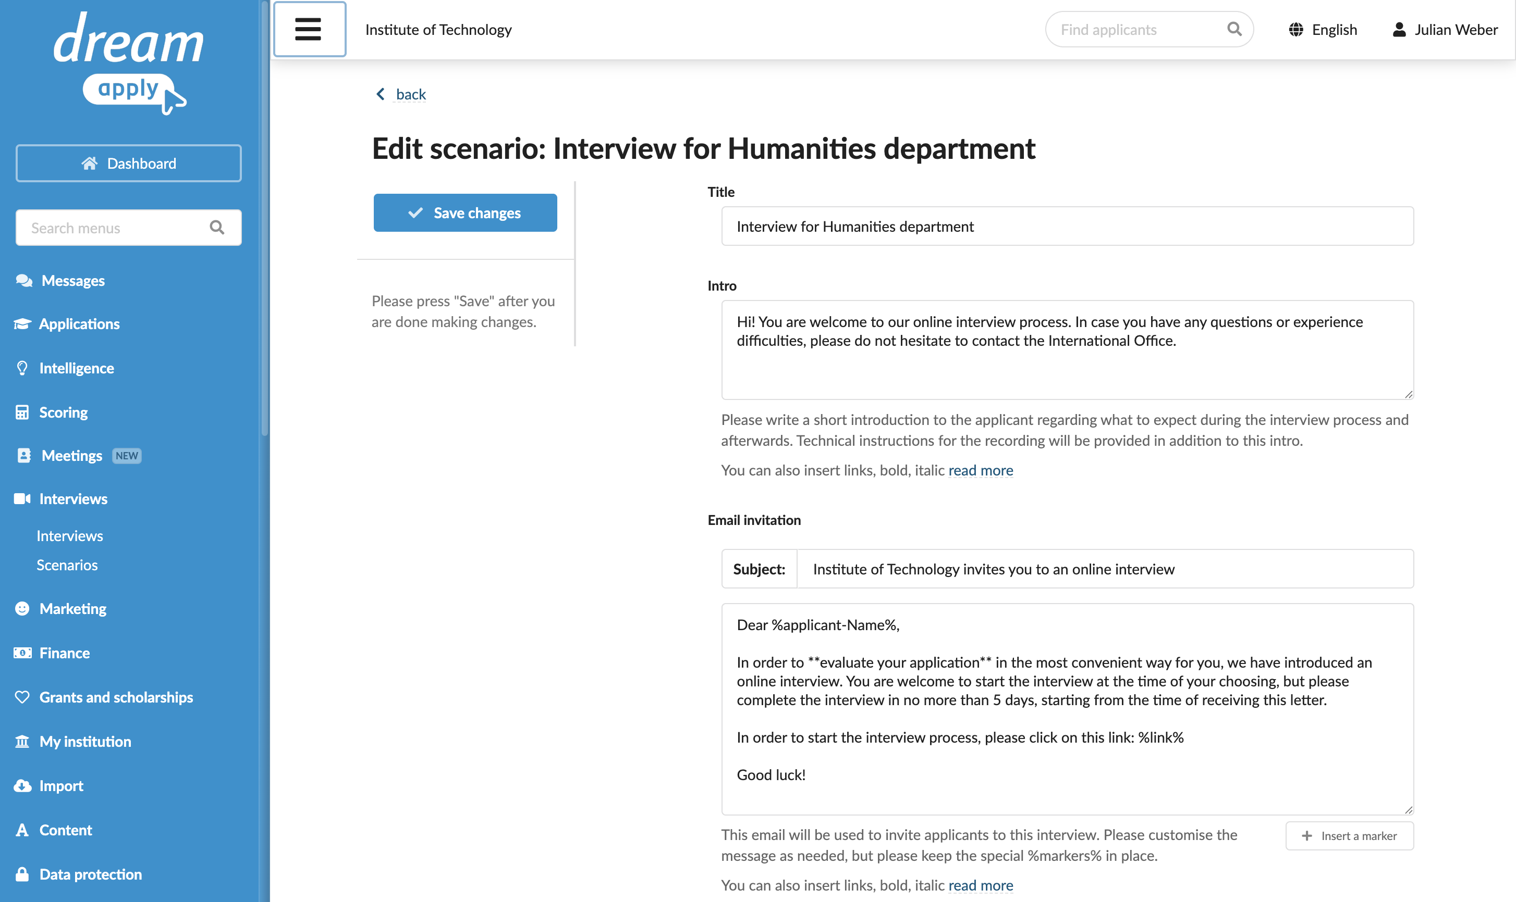This screenshot has height=902, width=1516.
Task: Click the Intro textarea resize handle
Action: coord(1408,394)
